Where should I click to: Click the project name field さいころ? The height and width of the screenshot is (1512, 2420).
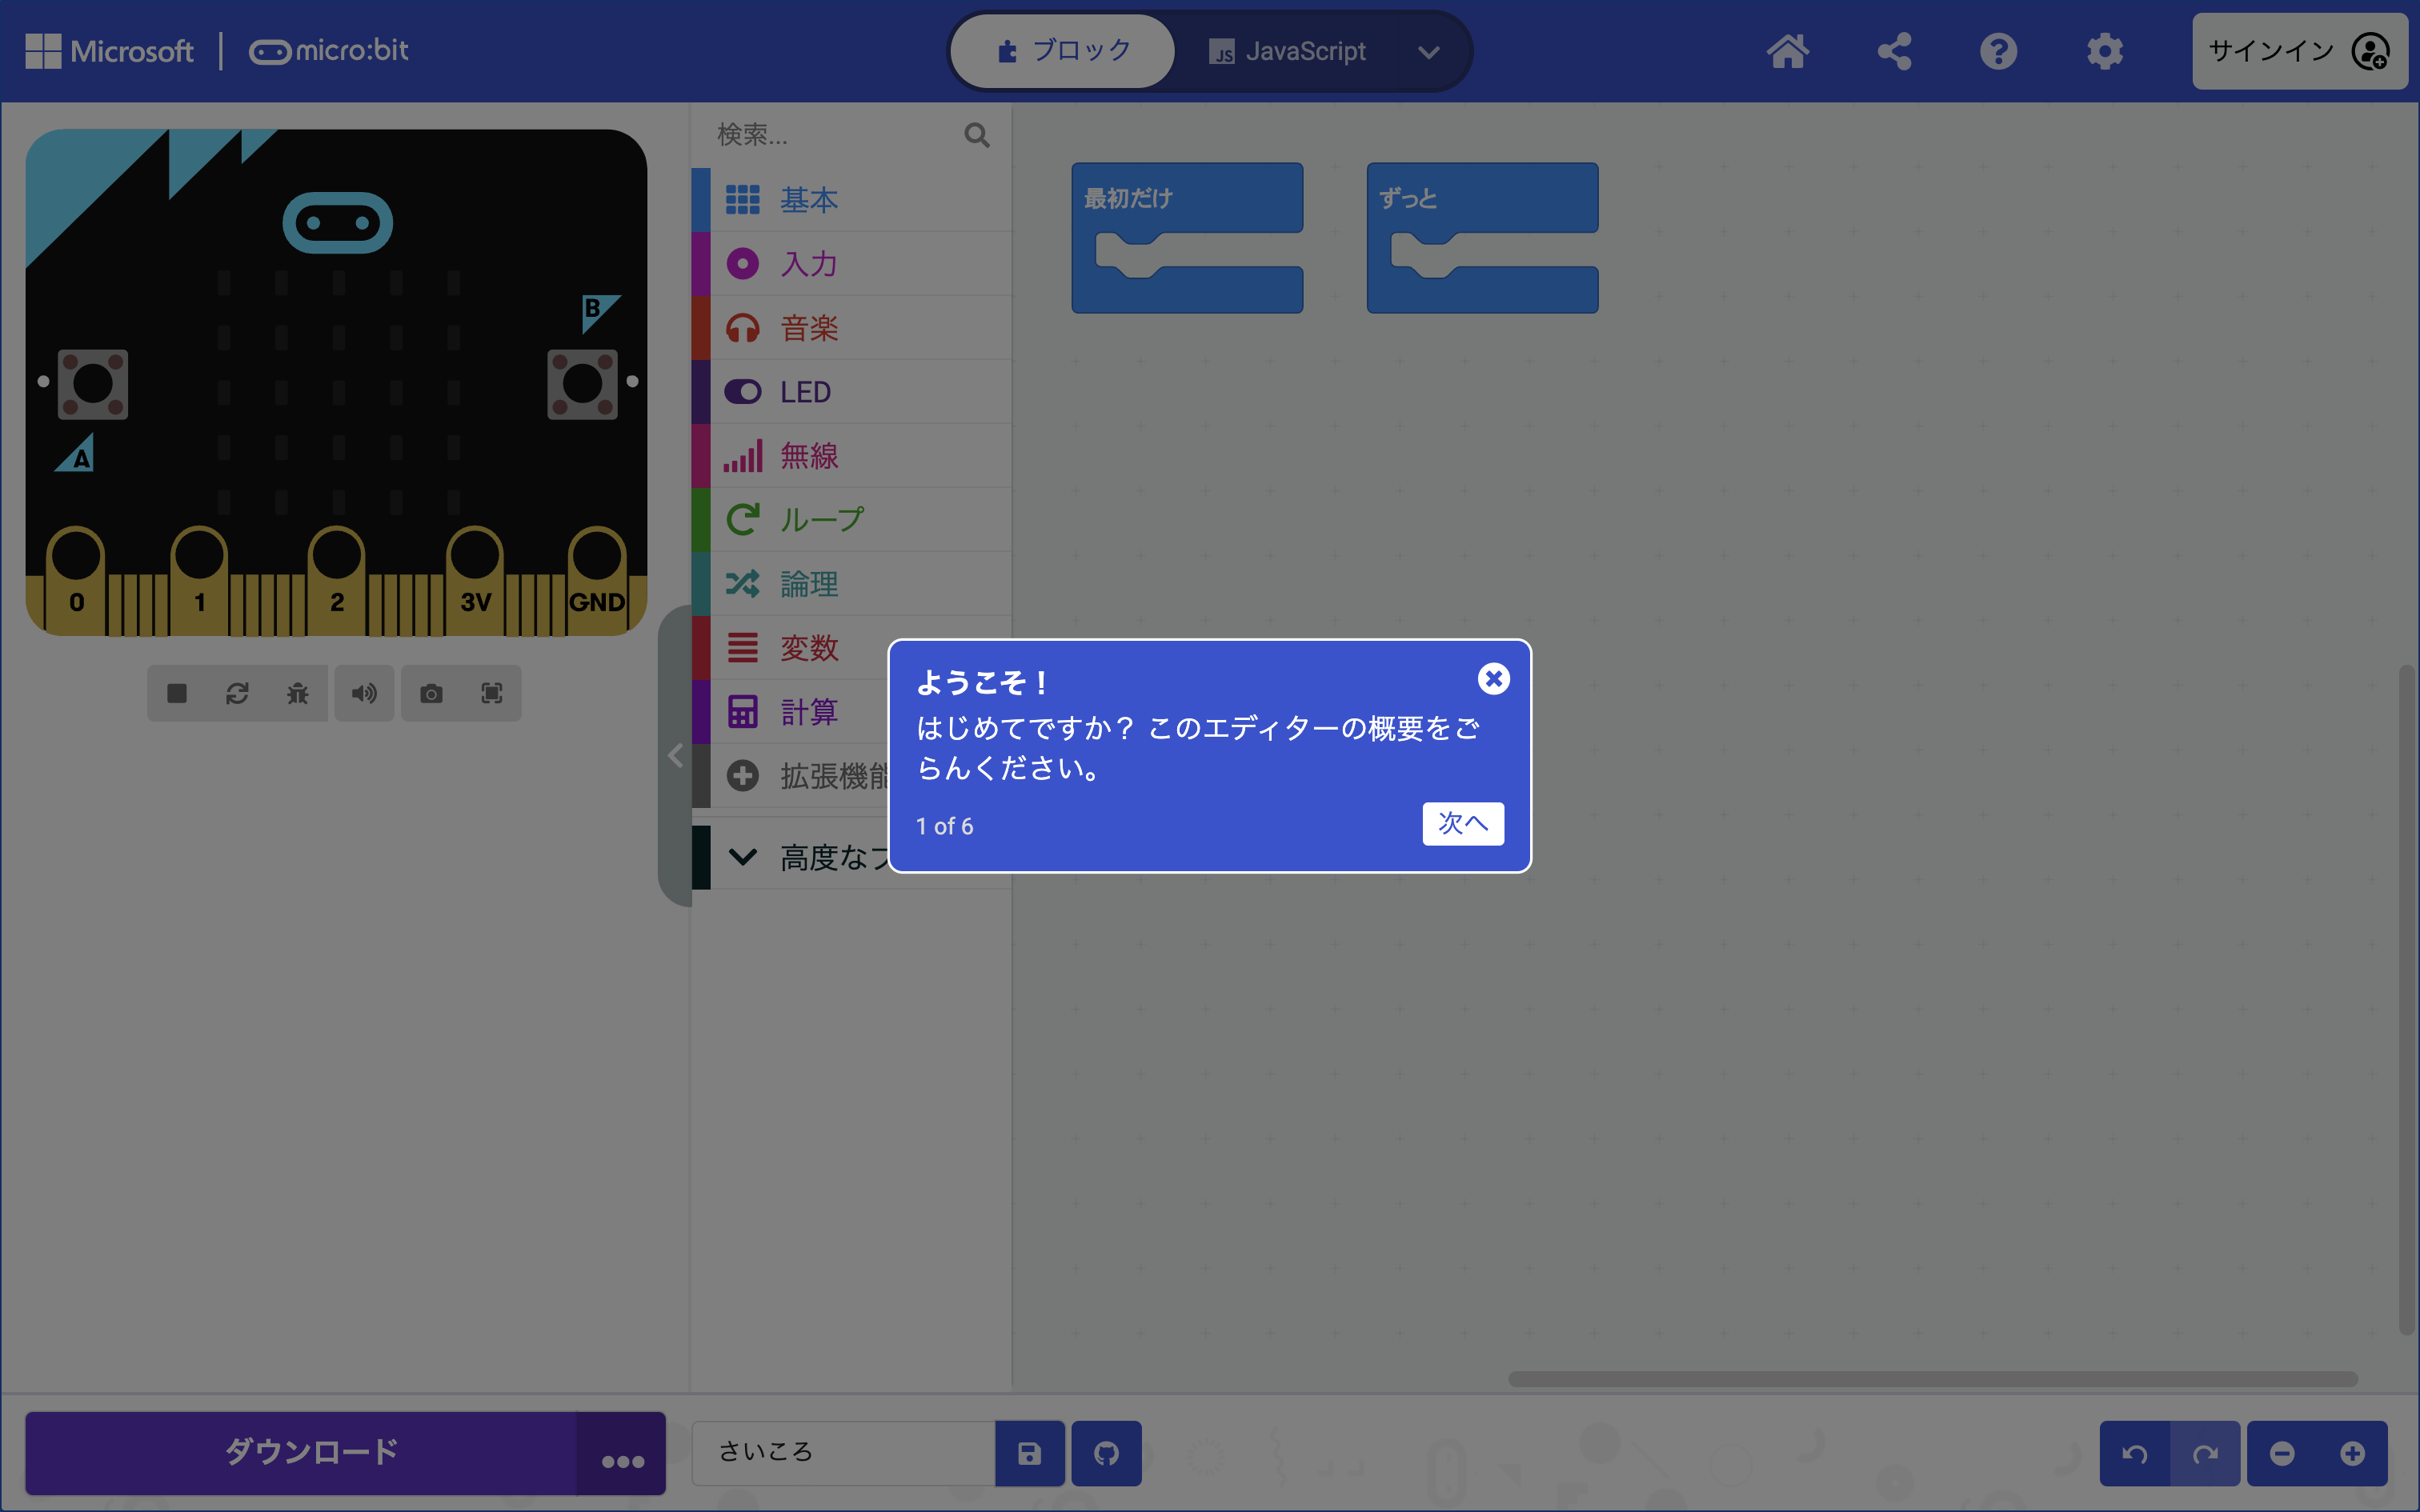coord(843,1452)
